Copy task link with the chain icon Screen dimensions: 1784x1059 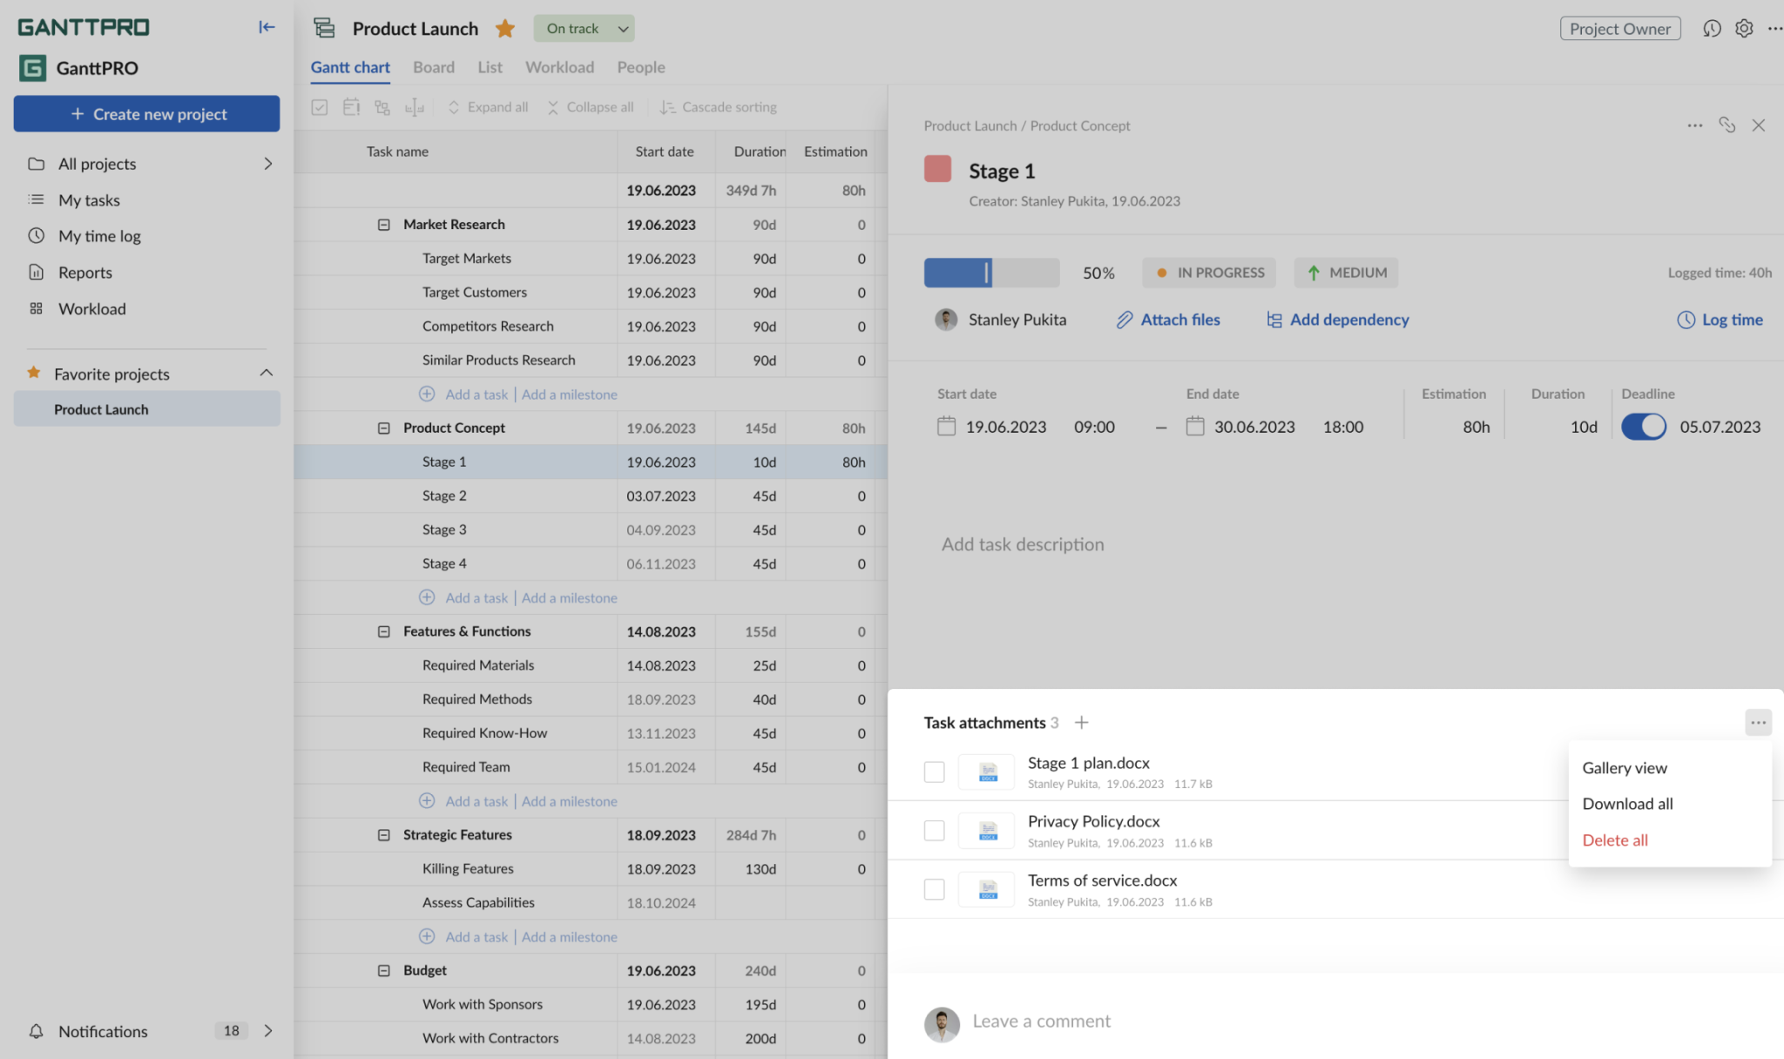tap(1727, 125)
